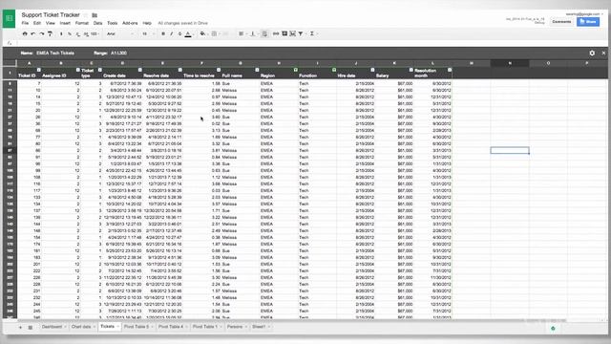Open the text color picker
Viewport: 611px width, 344px height.
[188, 34]
